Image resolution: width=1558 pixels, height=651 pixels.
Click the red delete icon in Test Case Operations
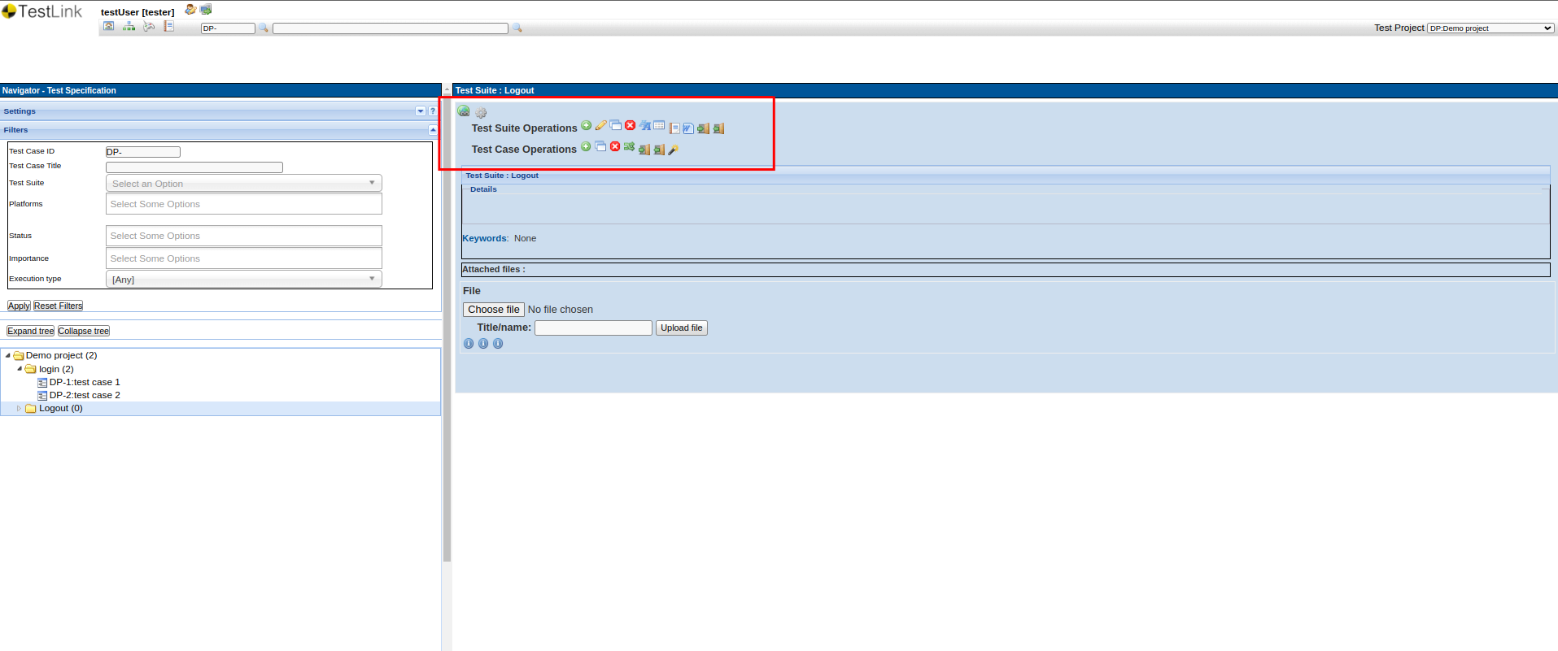pos(615,146)
